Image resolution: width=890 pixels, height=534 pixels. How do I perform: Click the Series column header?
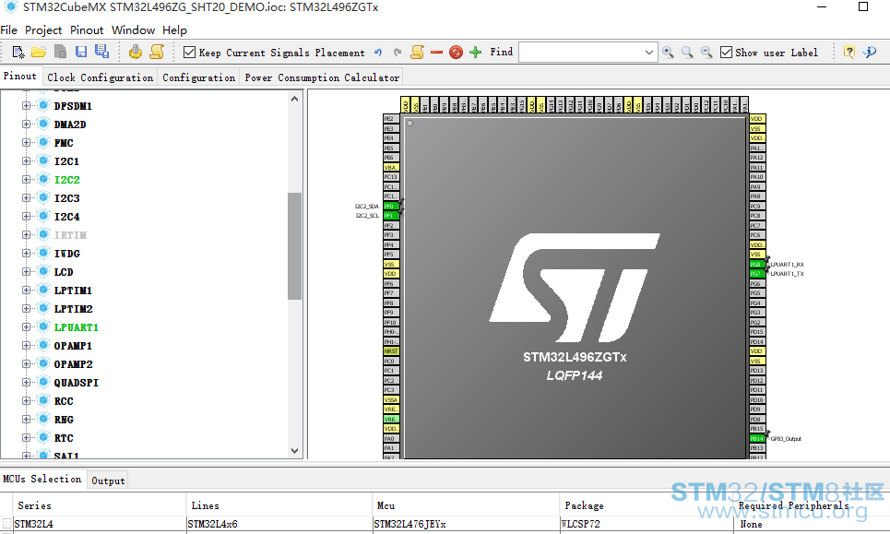[99, 505]
